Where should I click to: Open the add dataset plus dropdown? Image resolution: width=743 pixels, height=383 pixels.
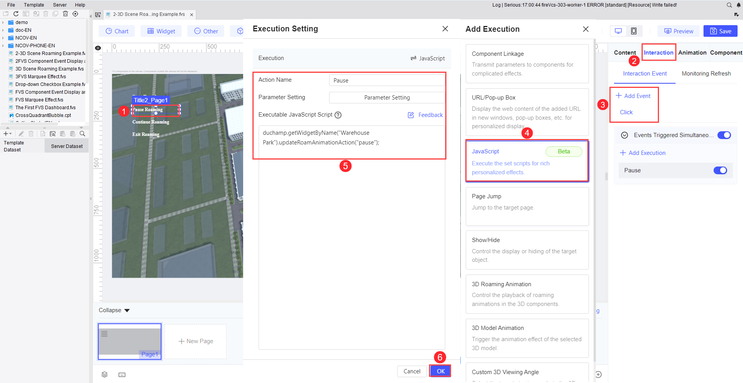7,134
